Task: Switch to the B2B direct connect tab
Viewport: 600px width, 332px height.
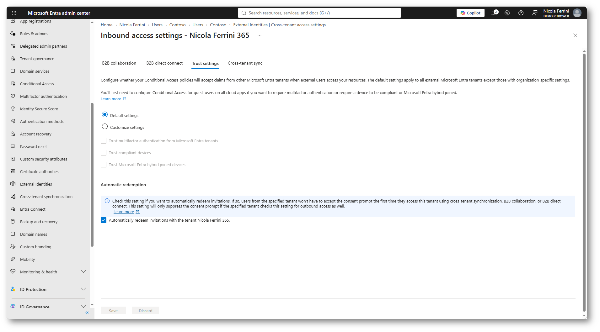Action: 164,63
